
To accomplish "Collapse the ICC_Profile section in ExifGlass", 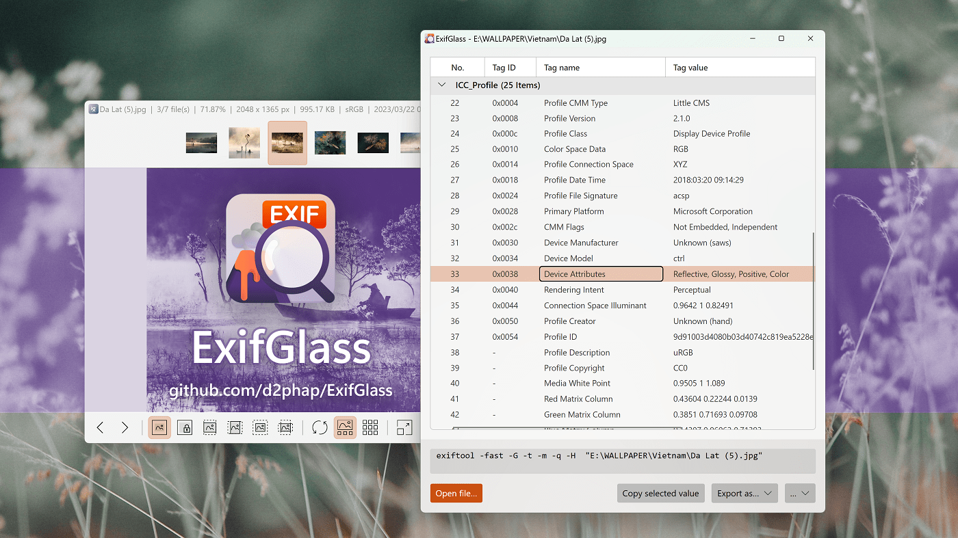I will pyautogui.click(x=442, y=84).
